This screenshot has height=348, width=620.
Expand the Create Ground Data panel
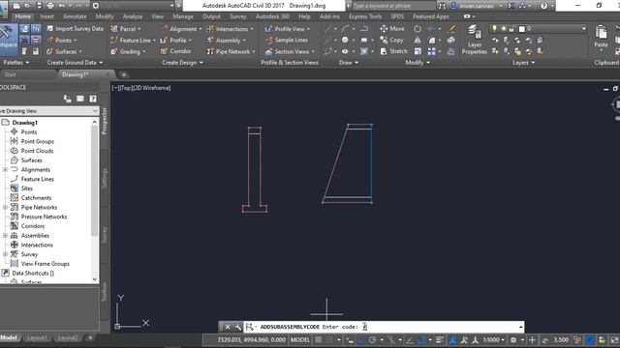pos(75,62)
